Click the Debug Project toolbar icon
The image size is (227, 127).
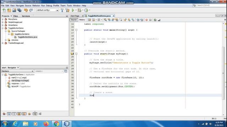pos(79,10)
